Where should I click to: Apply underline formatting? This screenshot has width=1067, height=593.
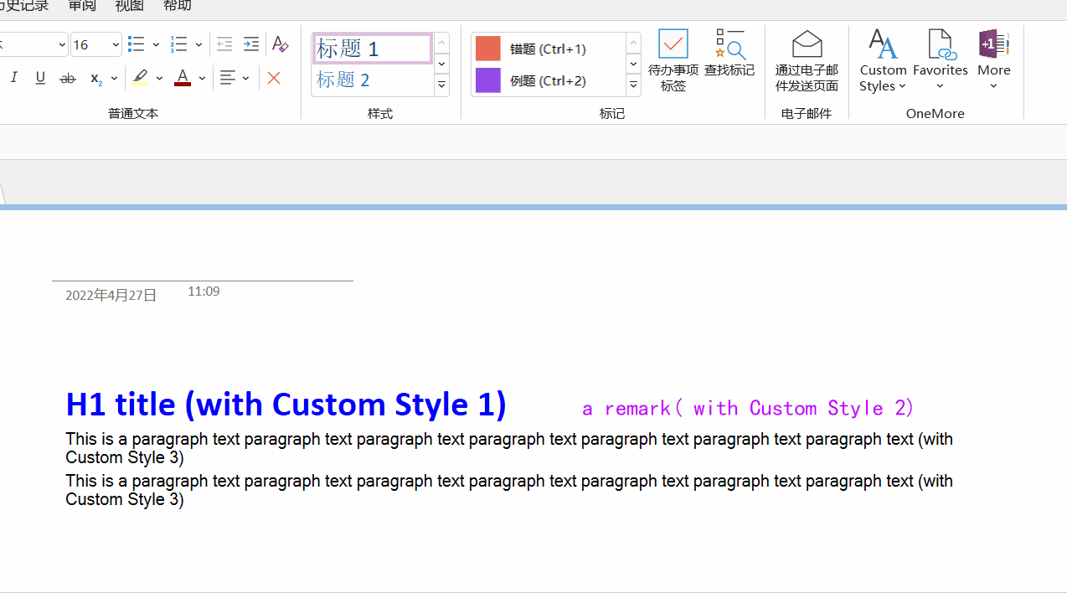[40, 78]
